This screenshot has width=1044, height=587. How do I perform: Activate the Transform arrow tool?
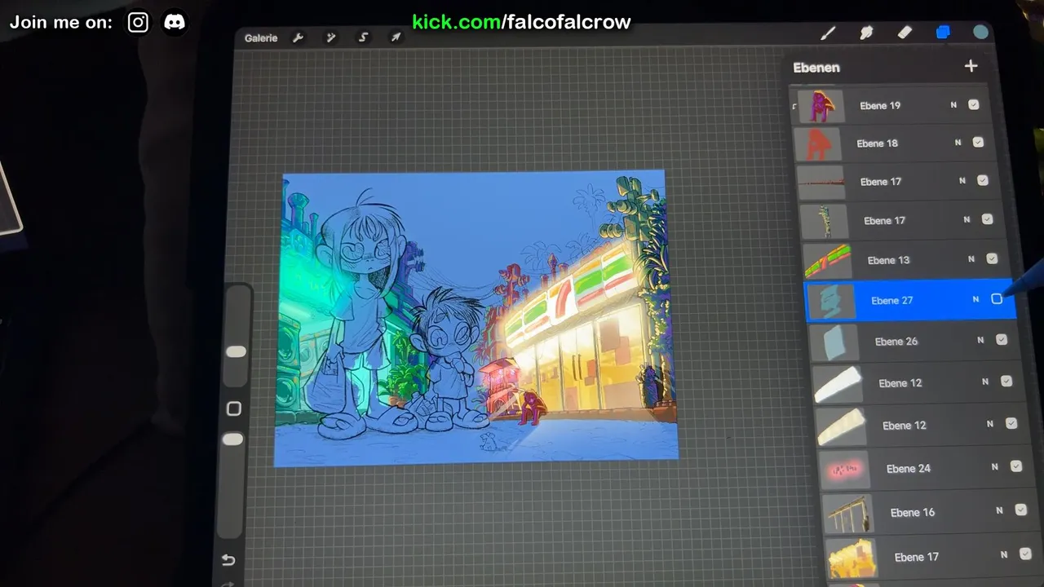pos(396,38)
